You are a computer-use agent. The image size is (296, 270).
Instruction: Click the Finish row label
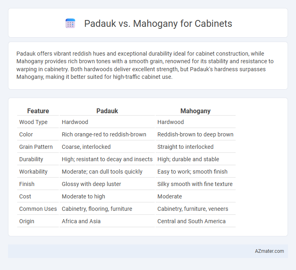(27, 184)
